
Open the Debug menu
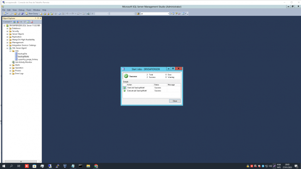[x=22, y=10]
